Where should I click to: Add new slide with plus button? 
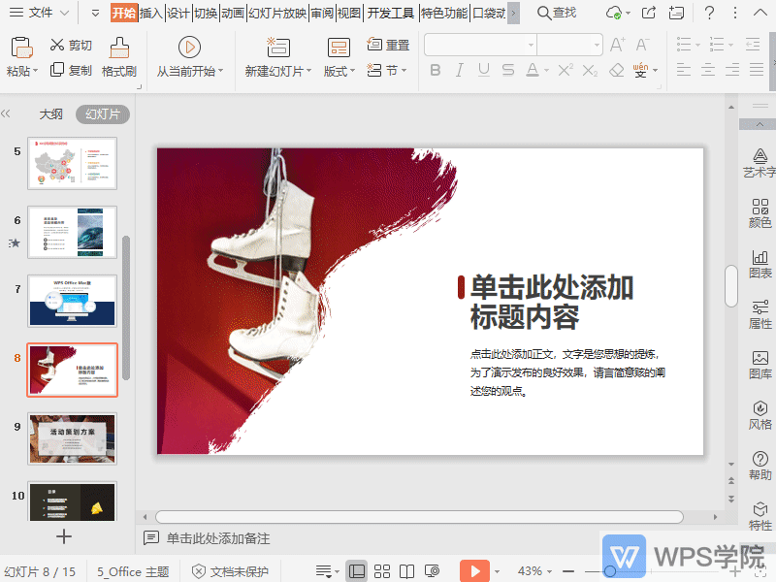point(64,536)
